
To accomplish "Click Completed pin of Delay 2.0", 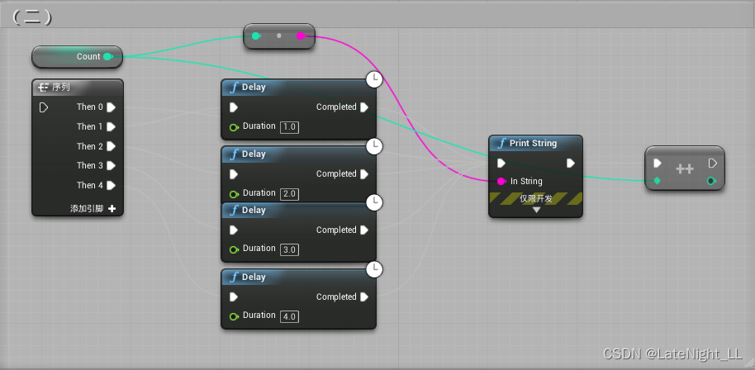I will click(x=364, y=174).
